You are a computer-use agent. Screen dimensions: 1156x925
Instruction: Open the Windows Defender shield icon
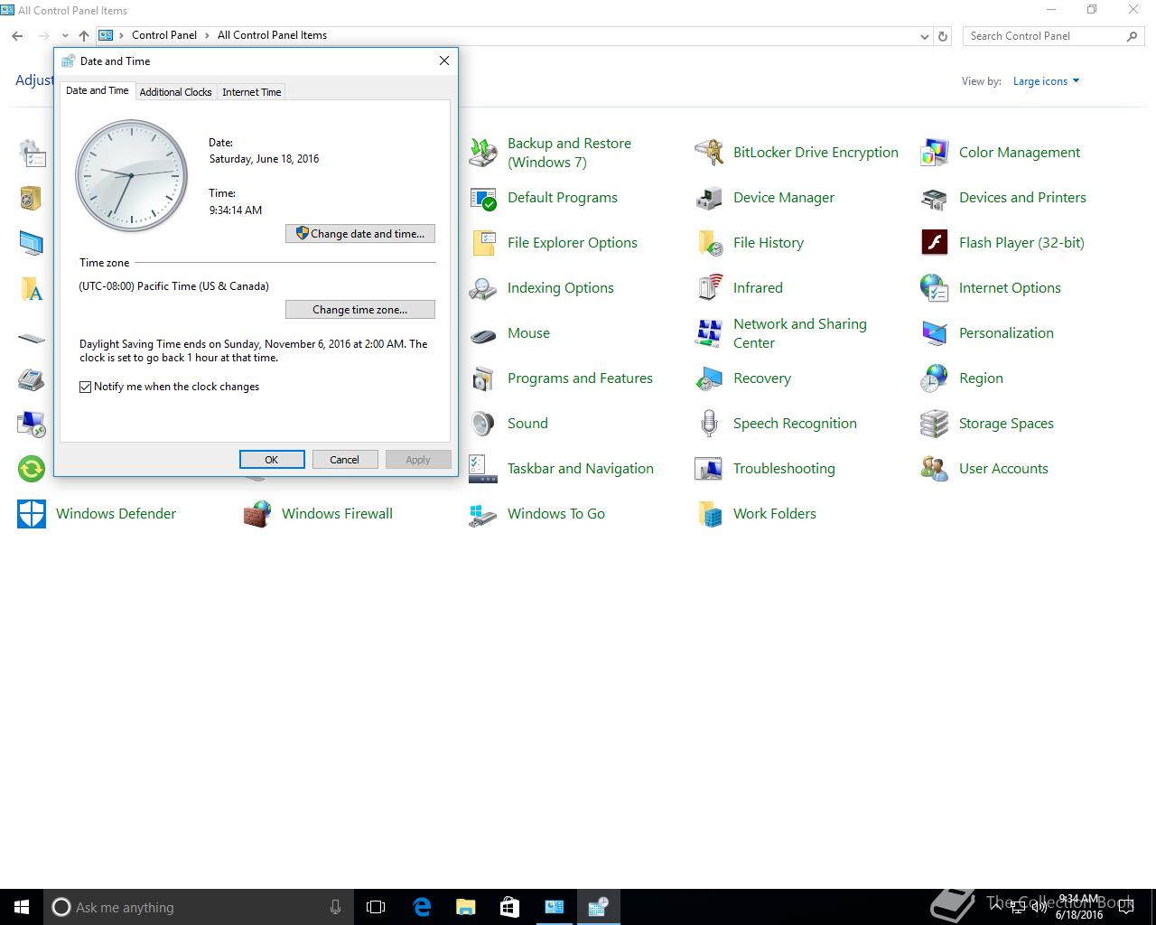(x=32, y=514)
